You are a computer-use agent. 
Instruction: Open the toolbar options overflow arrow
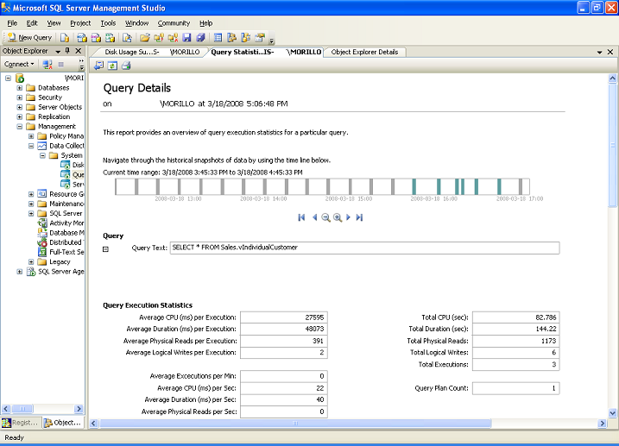point(272,40)
